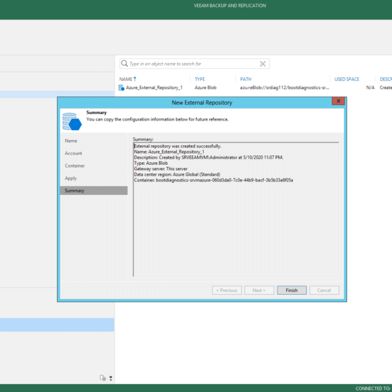The height and width of the screenshot is (392, 392).
Task: Sort by the TYPE column header
Action: [x=200, y=79]
